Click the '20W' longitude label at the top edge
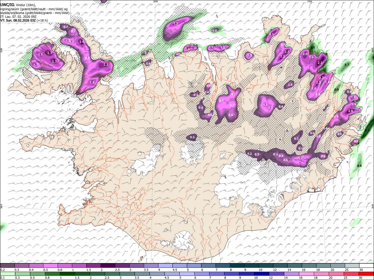 156,1
